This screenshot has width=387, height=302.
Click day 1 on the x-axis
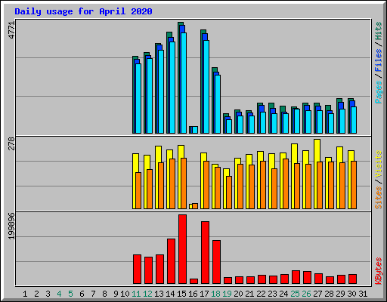tap(25, 294)
